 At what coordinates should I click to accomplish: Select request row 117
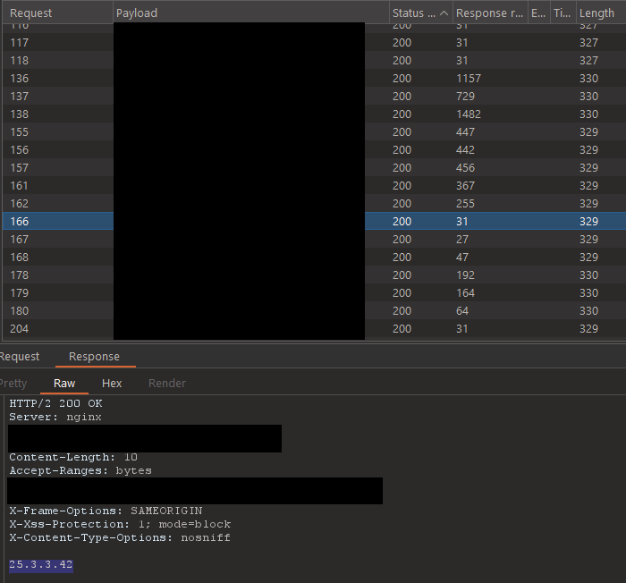(x=314, y=42)
